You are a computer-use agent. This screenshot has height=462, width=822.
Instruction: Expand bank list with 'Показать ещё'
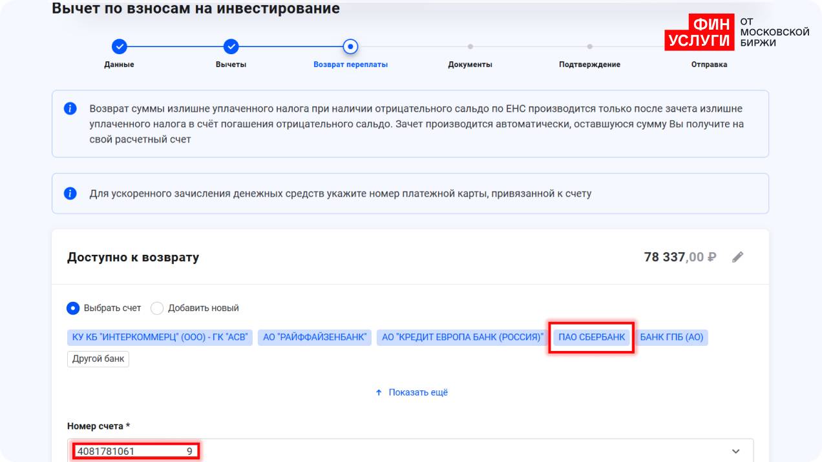(411, 392)
